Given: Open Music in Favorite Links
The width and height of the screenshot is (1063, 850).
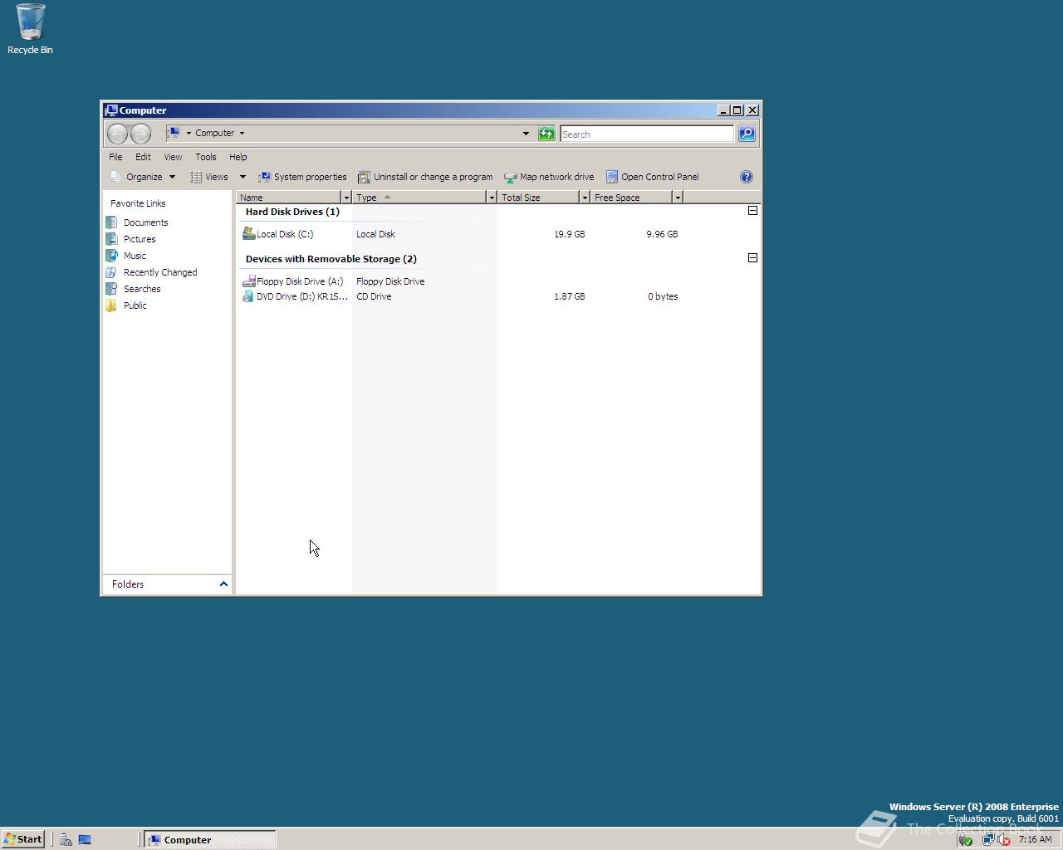Looking at the screenshot, I should [126, 256].
